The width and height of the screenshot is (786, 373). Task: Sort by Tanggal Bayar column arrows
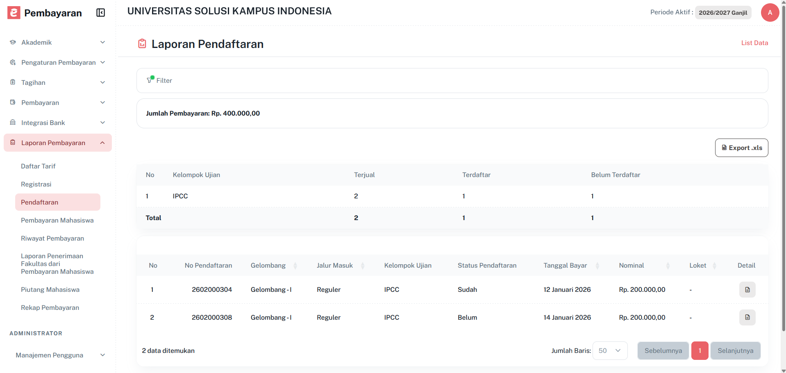pos(597,266)
